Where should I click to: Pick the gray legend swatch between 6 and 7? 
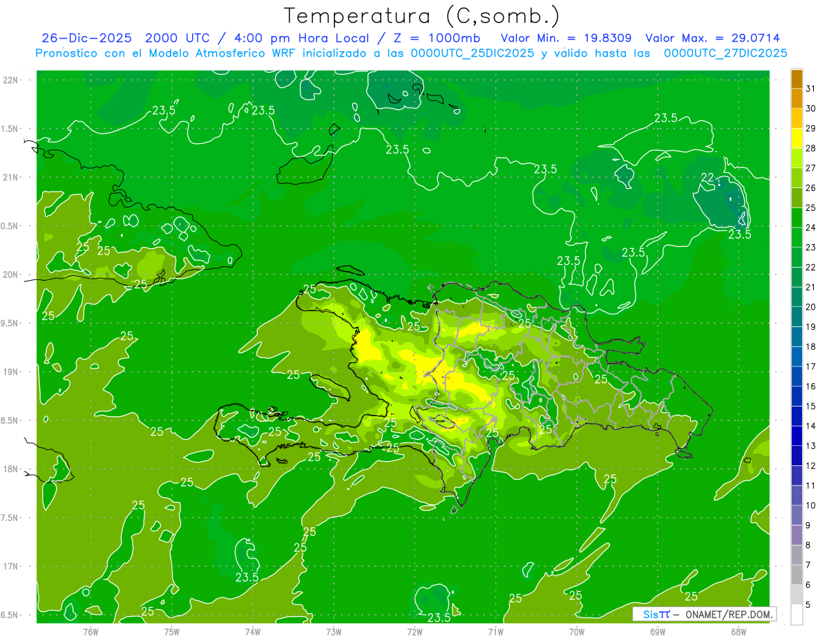797,575
